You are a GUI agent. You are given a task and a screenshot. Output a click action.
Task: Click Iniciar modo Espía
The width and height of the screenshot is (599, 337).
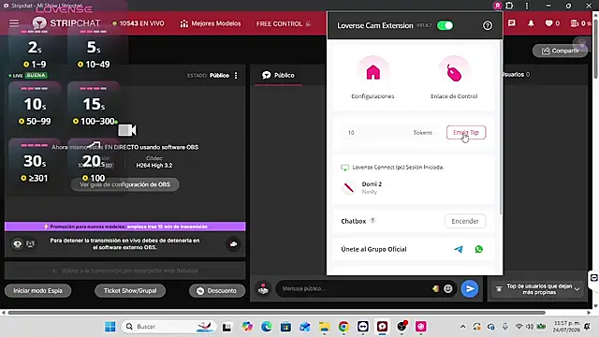[37, 291]
